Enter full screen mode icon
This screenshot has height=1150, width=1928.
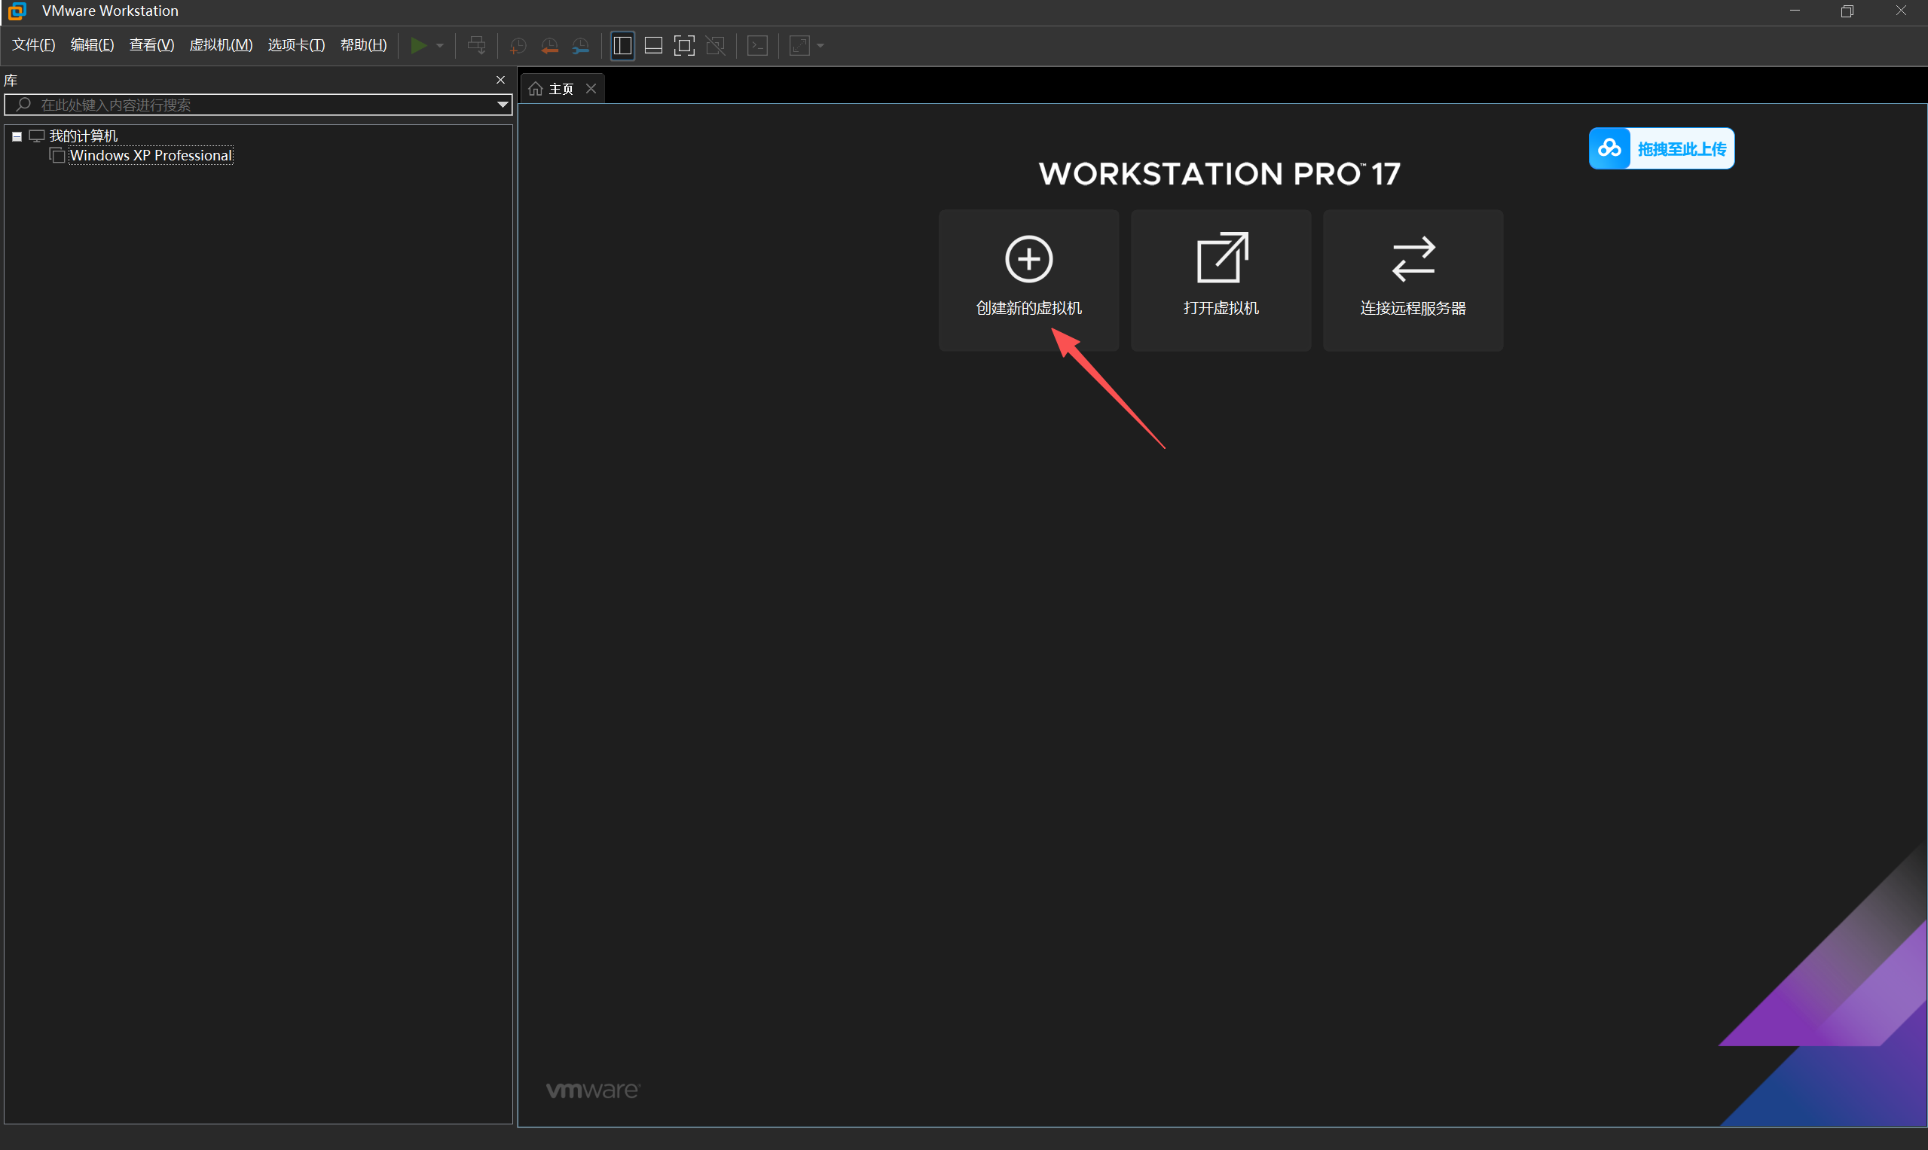[x=684, y=46]
